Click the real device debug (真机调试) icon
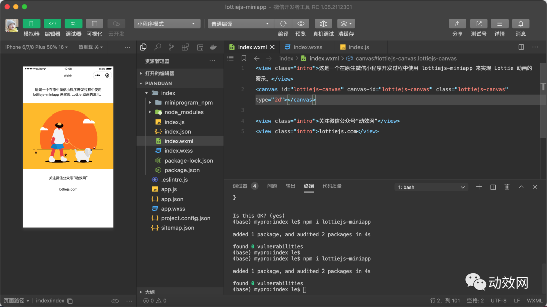547x307 pixels. click(323, 24)
